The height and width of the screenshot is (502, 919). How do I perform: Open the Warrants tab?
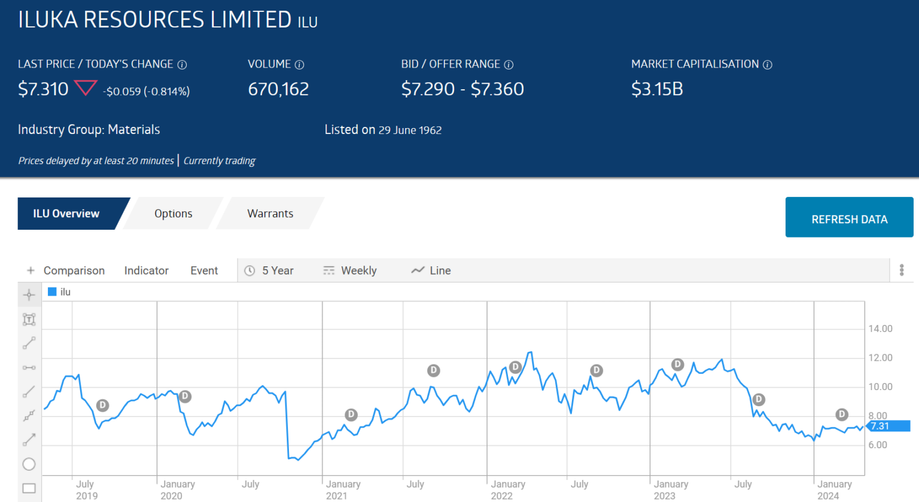coord(270,214)
